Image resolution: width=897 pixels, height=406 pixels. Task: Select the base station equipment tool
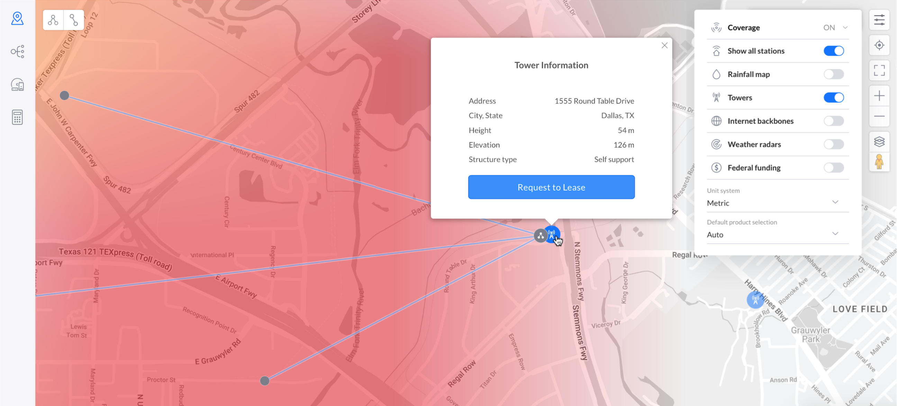pos(17,84)
